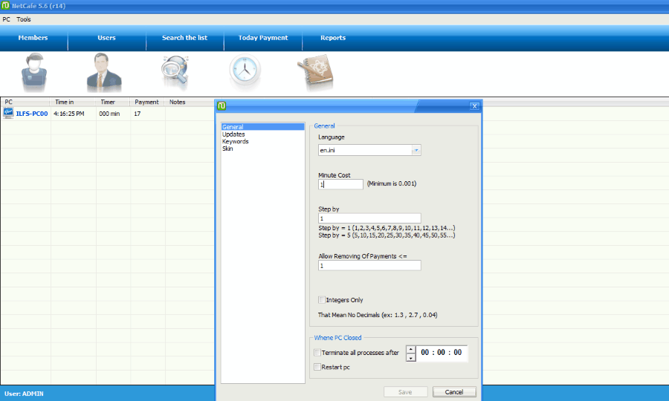Click the 00 : 00 : 00 time field

click(x=442, y=353)
